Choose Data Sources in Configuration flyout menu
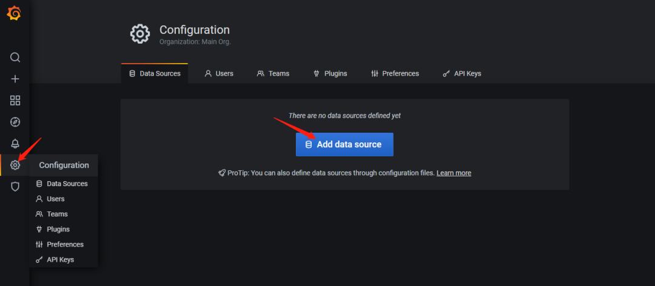 click(67, 184)
